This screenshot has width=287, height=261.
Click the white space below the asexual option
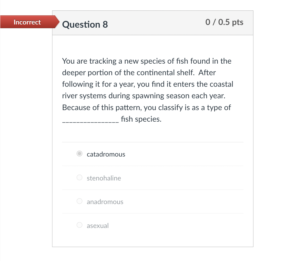point(153,239)
